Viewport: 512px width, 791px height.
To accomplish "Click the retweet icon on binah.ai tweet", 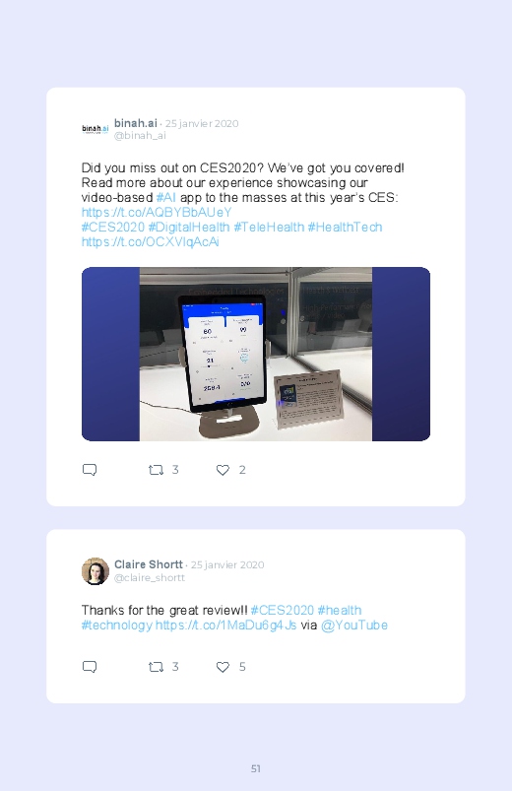I will point(156,470).
